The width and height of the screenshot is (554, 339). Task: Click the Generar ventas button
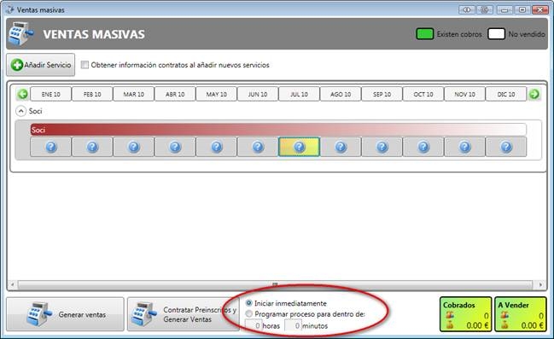click(65, 314)
